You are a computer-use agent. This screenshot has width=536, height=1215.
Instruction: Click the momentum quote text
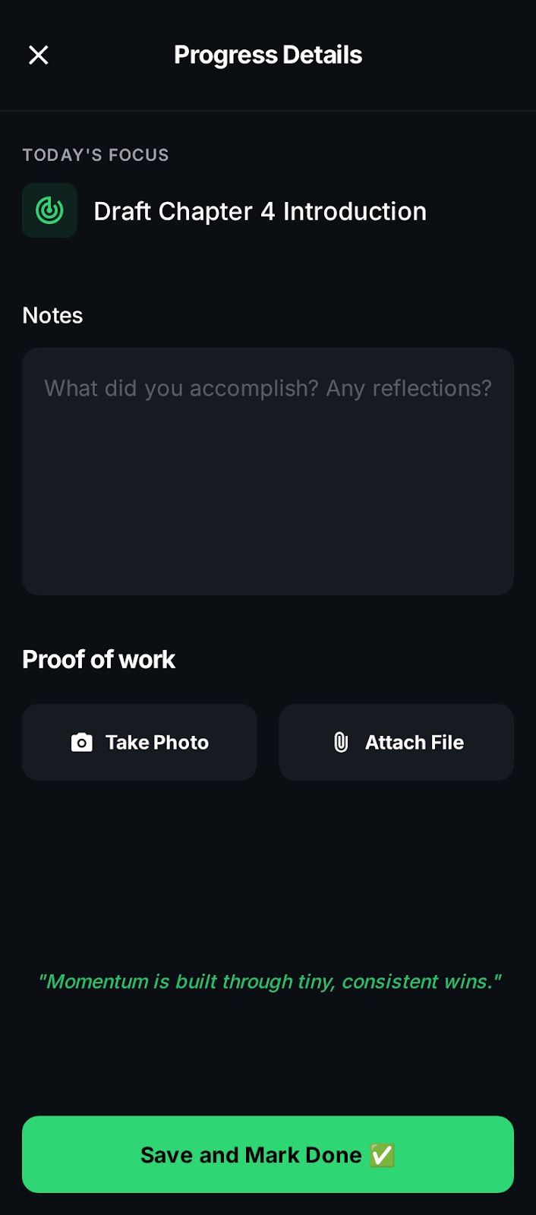coord(268,981)
